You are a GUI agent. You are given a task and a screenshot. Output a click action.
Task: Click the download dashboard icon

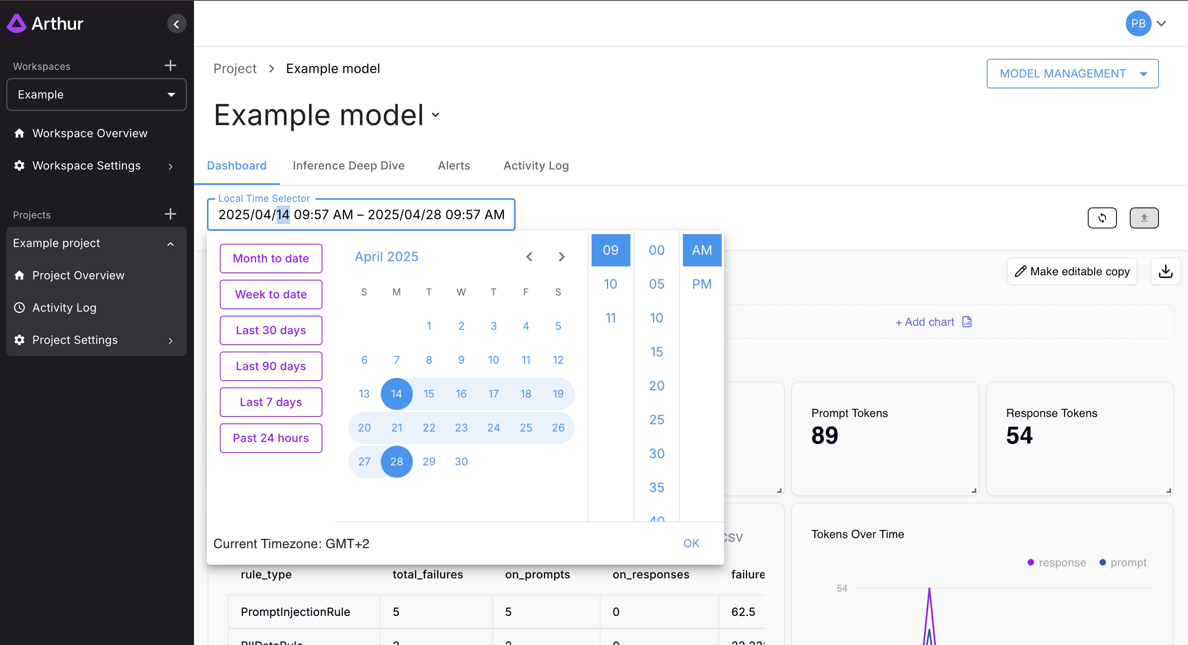point(1165,271)
